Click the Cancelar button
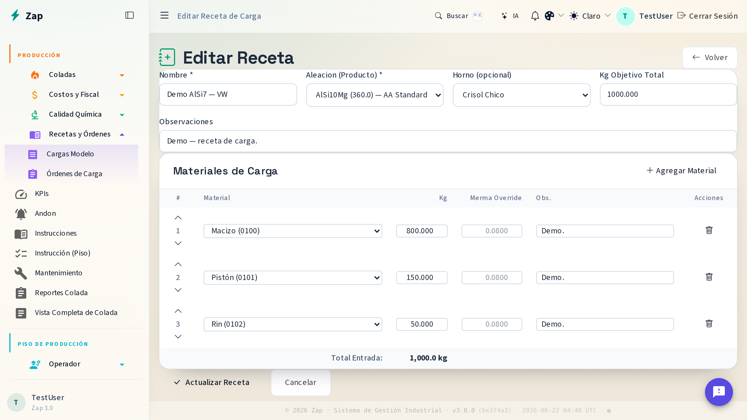 pyautogui.click(x=301, y=383)
